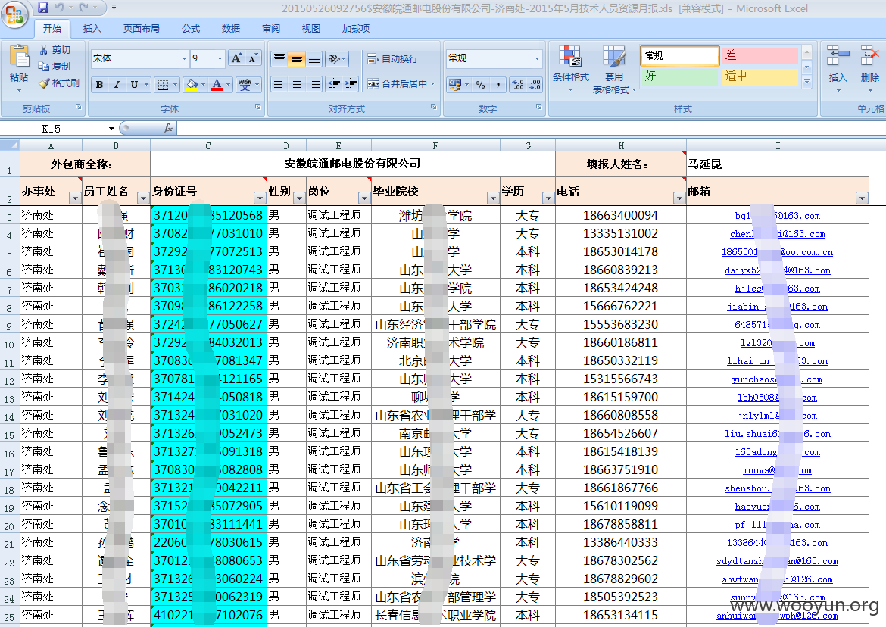
Task: Increase font size with large A
Action: [x=236, y=58]
